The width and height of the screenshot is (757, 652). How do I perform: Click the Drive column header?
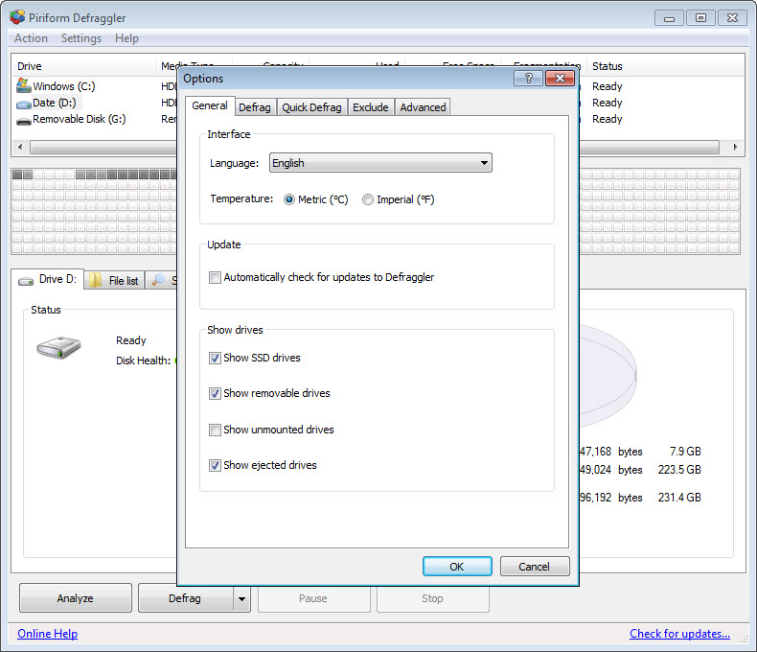[x=83, y=66]
